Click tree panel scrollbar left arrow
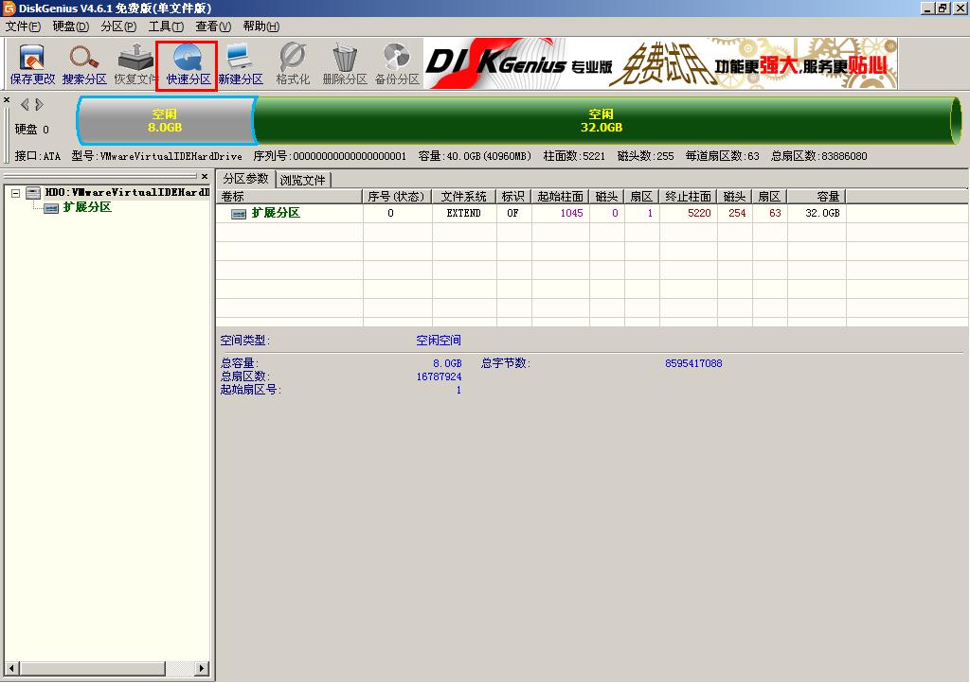The height and width of the screenshot is (683, 970). [9, 668]
